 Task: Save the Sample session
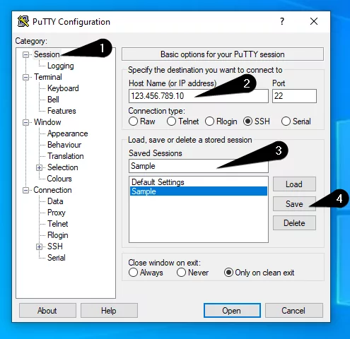tap(294, 203)
